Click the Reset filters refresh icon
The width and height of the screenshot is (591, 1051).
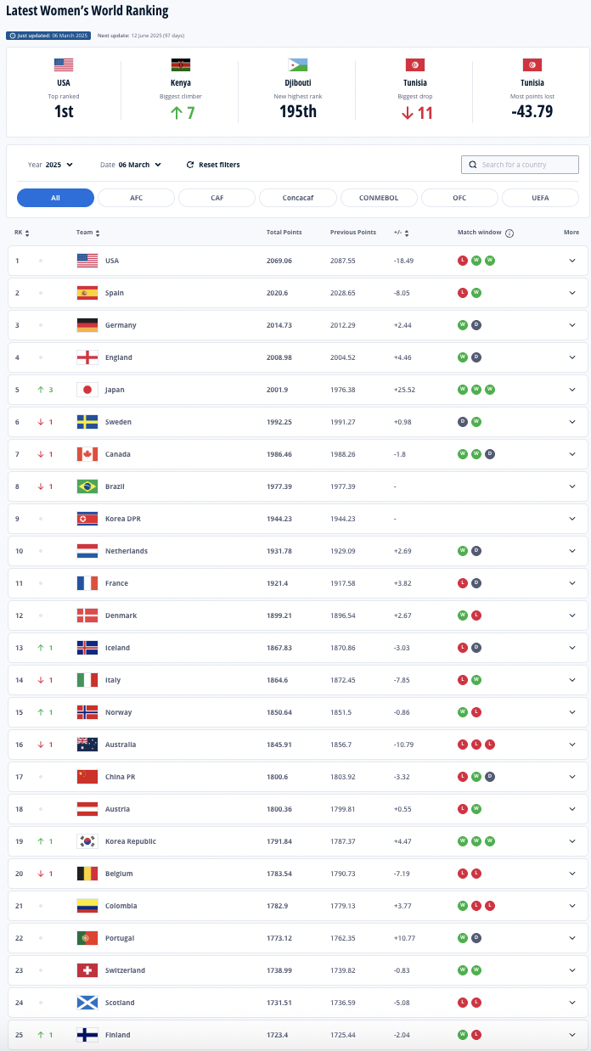click(190, 165)
